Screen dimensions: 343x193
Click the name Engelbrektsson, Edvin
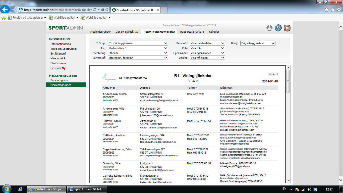[117, 149]
